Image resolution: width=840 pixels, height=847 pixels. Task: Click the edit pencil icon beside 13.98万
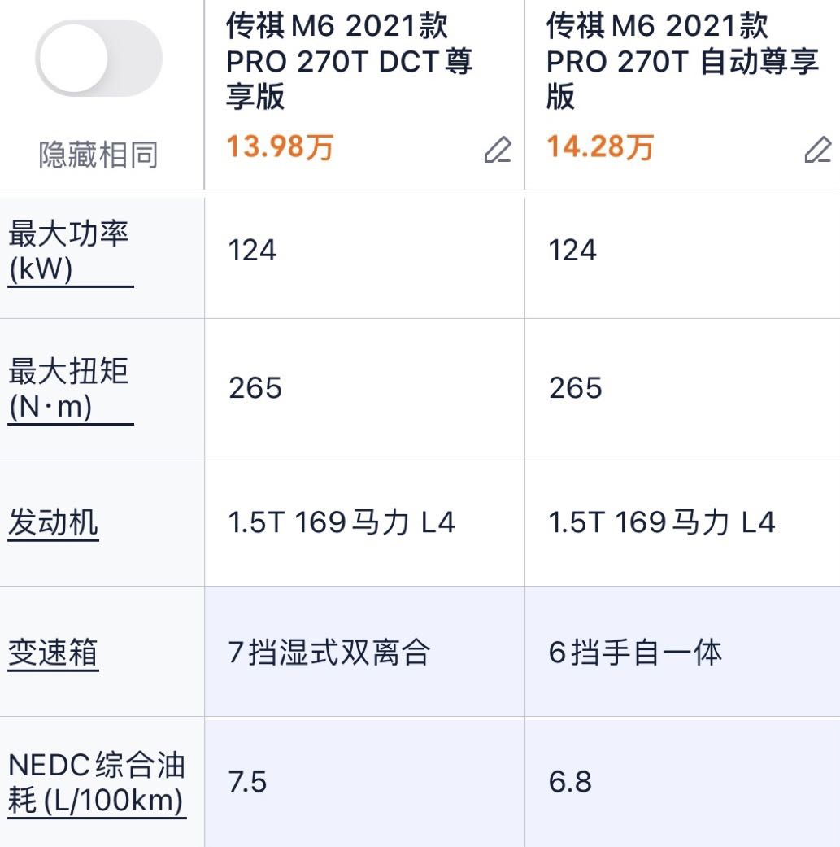tap(497, 150)
